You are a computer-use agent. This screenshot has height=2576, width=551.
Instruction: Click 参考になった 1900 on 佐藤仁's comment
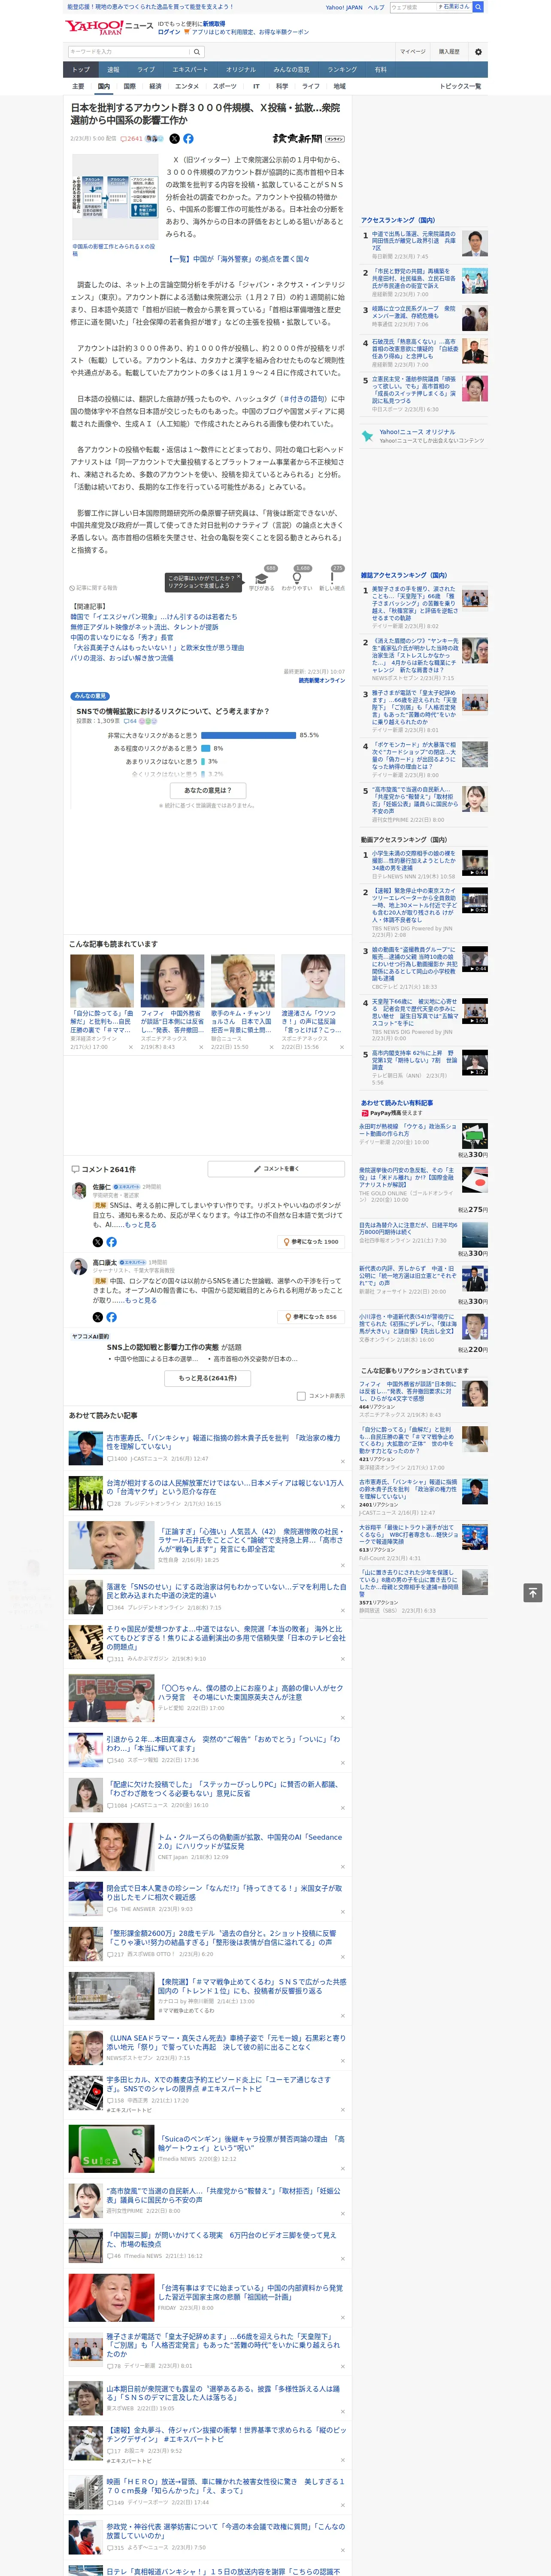point(312,1242)
